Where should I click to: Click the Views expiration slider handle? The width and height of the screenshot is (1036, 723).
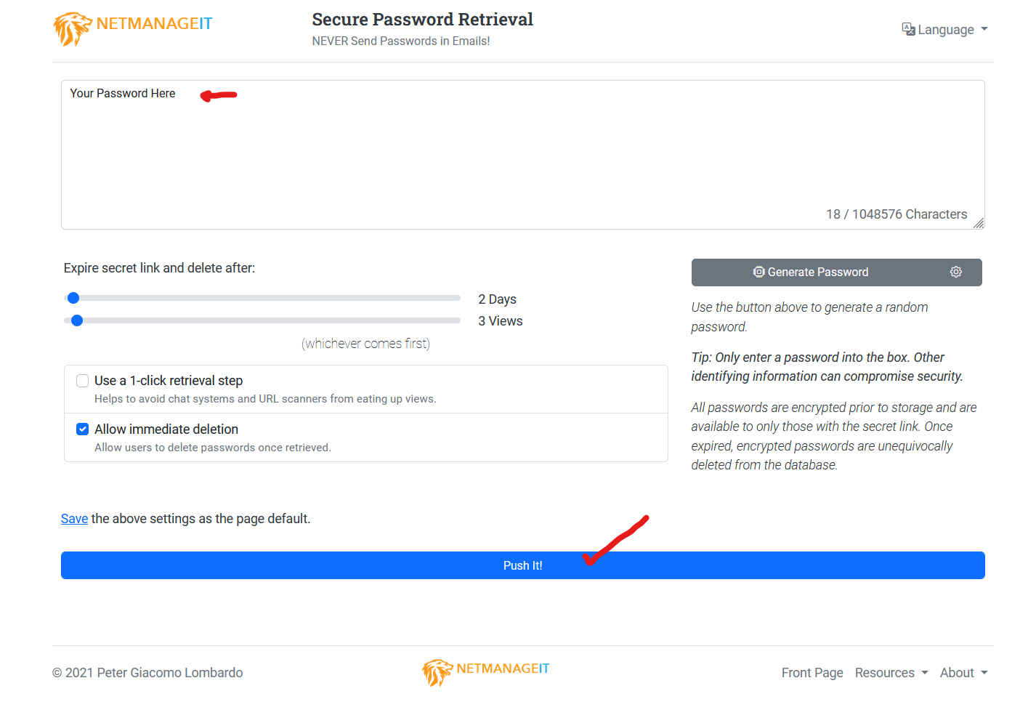coord(77,320)
